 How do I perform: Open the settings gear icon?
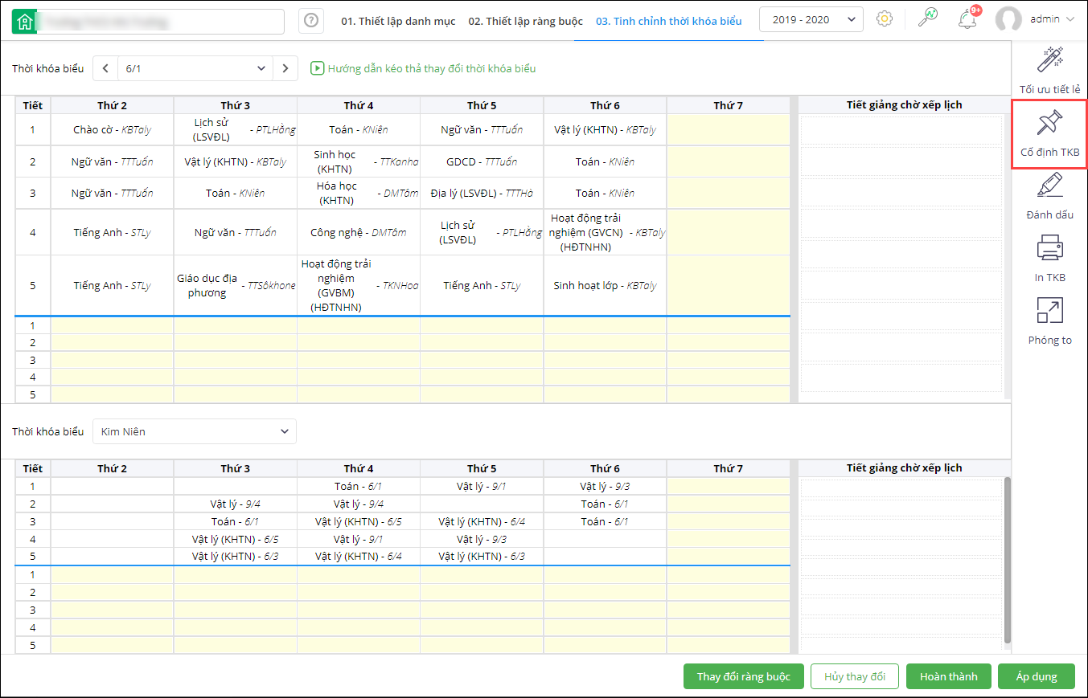(x=885, y=19)
